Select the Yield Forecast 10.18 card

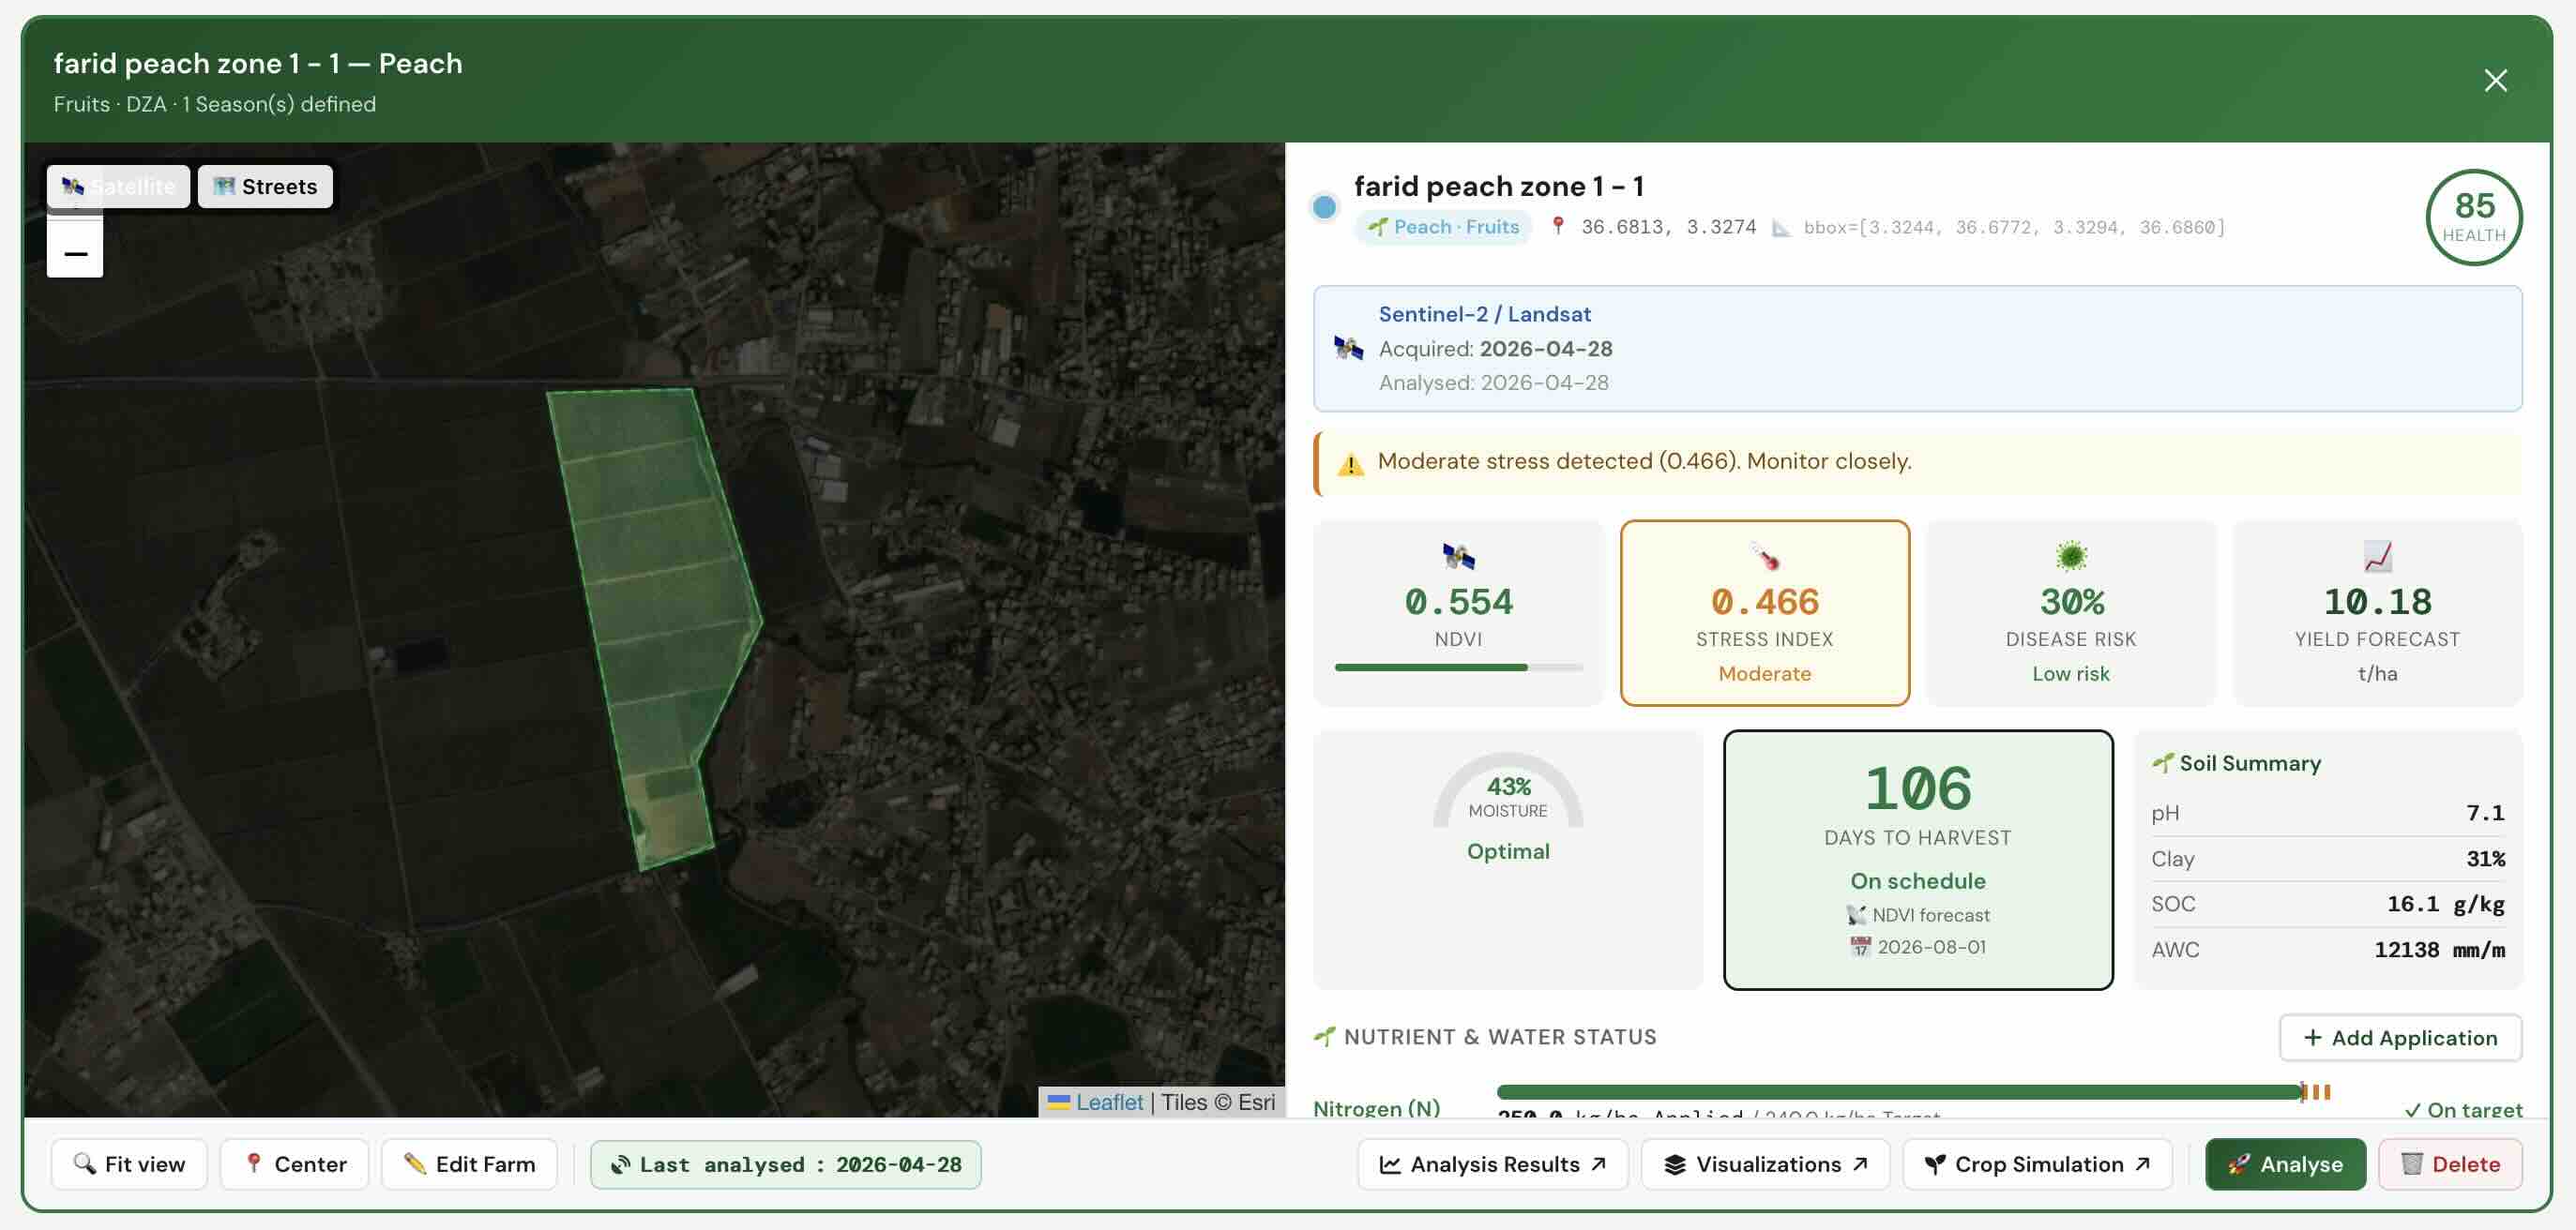2377,612
